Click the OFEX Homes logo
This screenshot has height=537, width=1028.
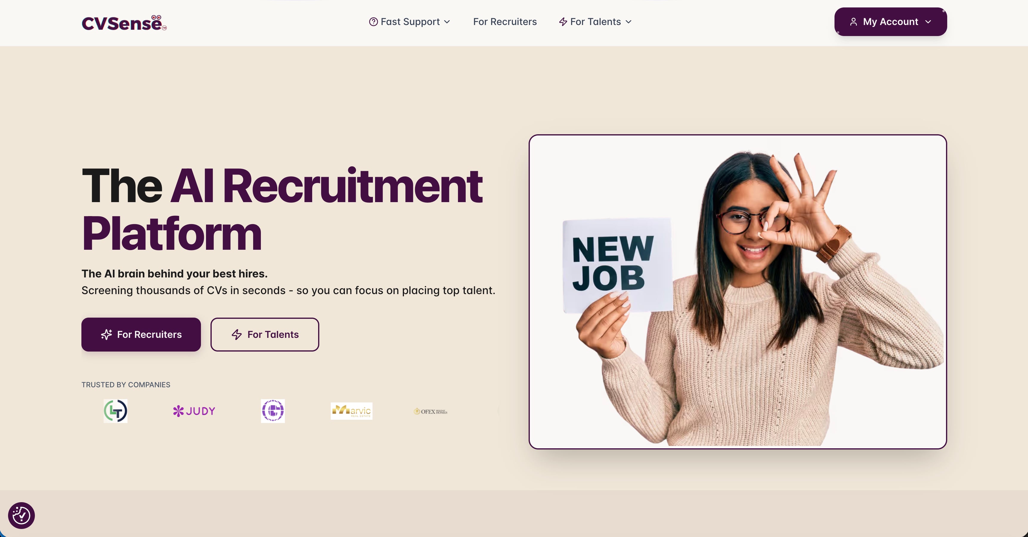click(430, 411)
